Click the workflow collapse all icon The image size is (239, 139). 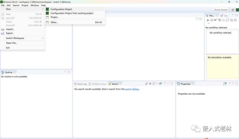[235, 20]
